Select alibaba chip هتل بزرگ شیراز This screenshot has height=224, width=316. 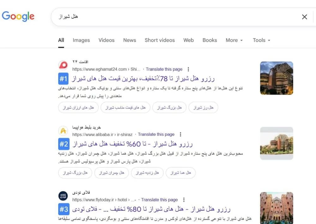coord(75,173)
